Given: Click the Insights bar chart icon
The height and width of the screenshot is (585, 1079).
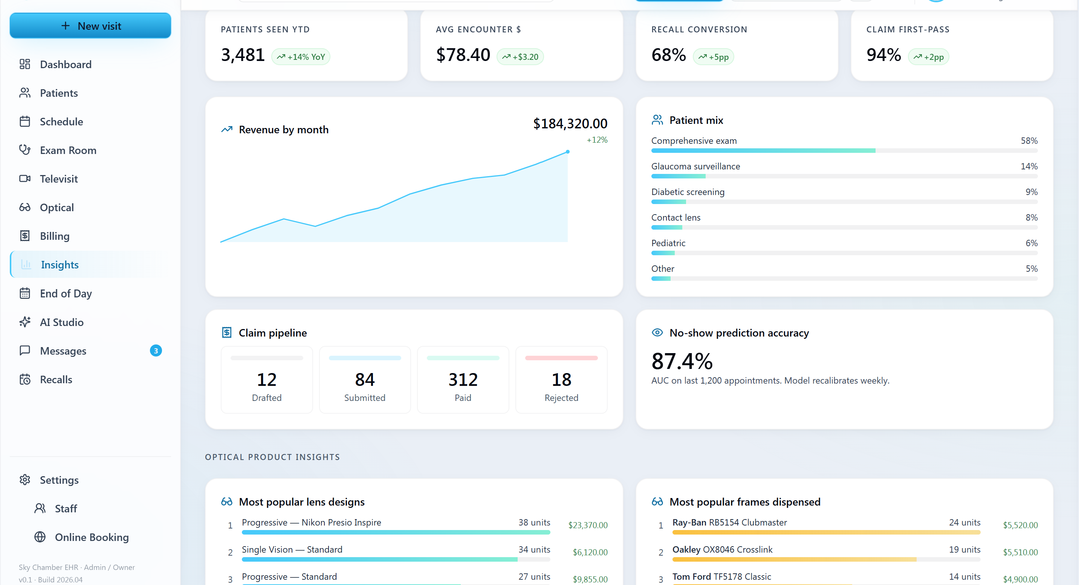Looking at the screenshot, I should tap(26, 265).
